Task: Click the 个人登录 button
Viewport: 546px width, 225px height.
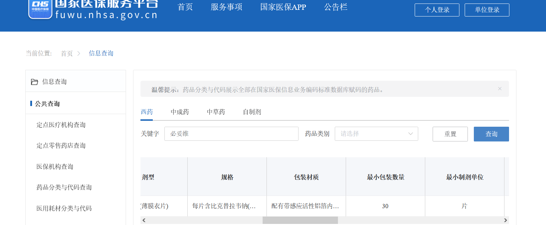Action: point(437,10)
